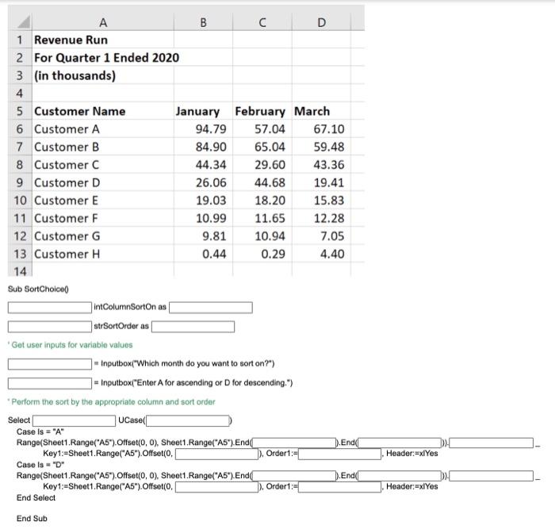Click March value 4.40
The height and width of the screenshot is (529, 555).
[321, 254]
